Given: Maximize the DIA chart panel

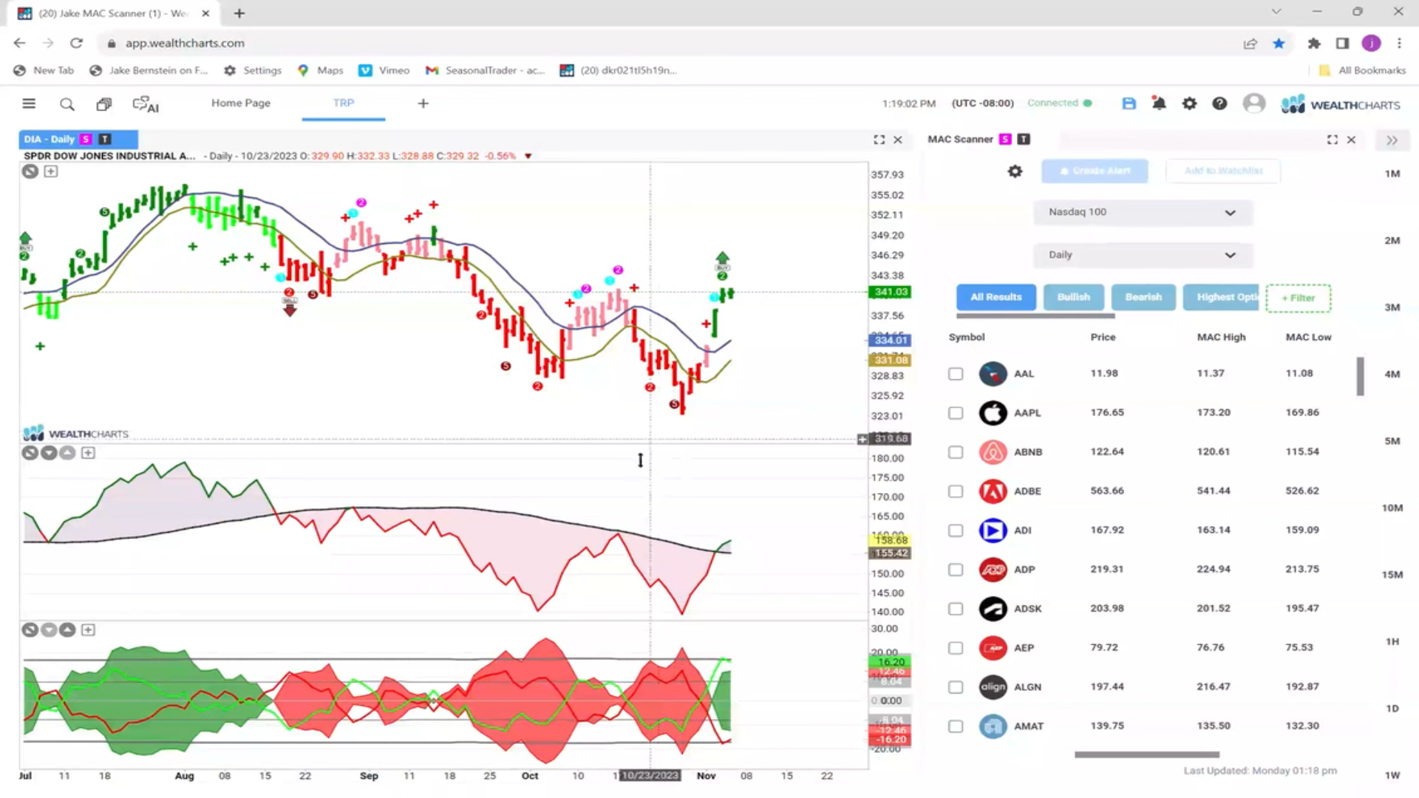Looking at the screenshot, I should tap(879, 140).
